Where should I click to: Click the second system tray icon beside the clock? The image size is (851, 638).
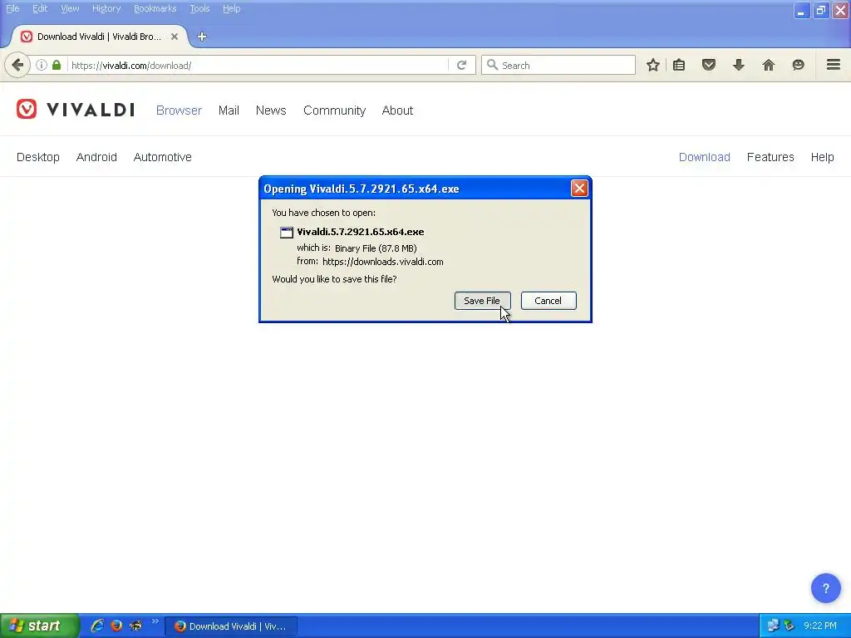pos(790,626)
